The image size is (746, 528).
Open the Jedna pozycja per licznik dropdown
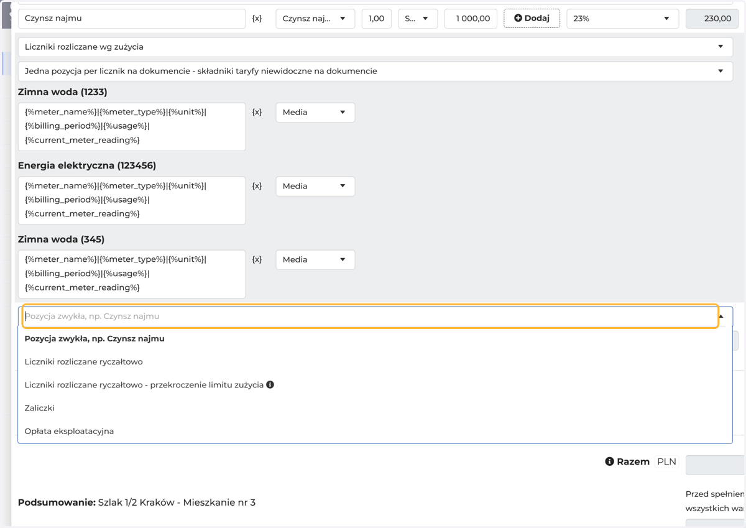[x=375, y=71]
